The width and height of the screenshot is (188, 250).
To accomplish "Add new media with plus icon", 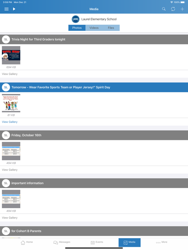I will [x=182, y=9].
